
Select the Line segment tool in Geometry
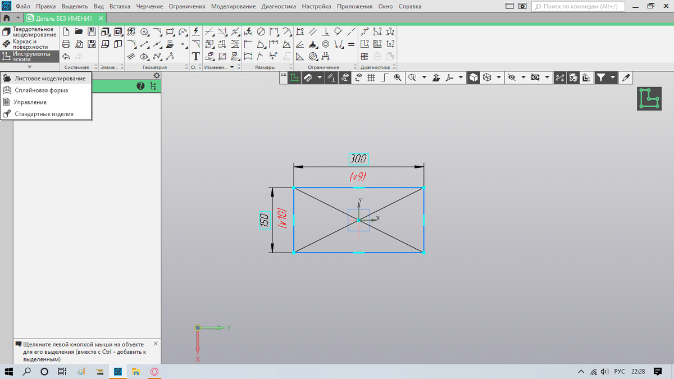tap(144, 44)
